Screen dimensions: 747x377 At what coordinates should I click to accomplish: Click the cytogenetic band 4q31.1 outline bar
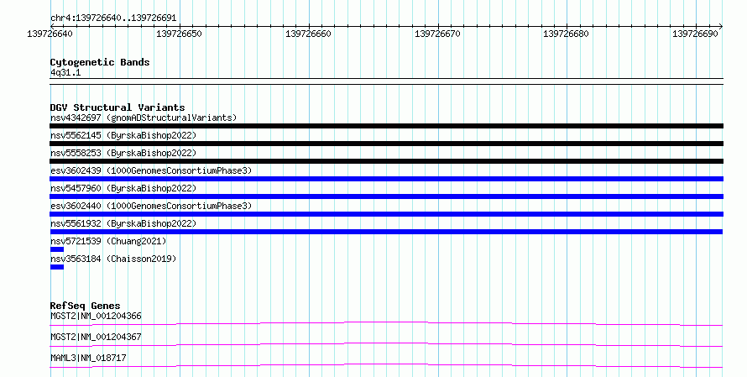[x=386, y=81]
